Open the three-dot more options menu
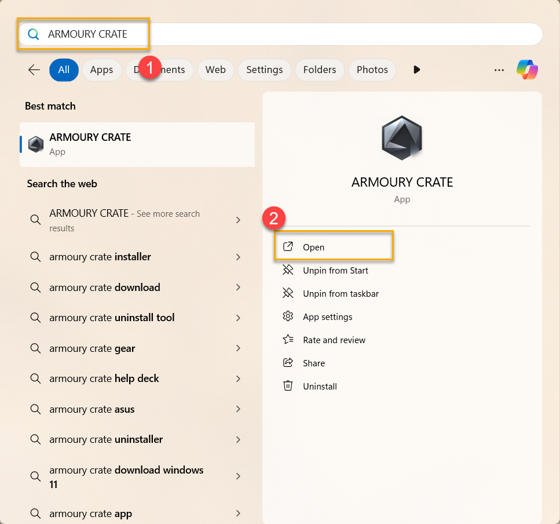 (499, 70)
